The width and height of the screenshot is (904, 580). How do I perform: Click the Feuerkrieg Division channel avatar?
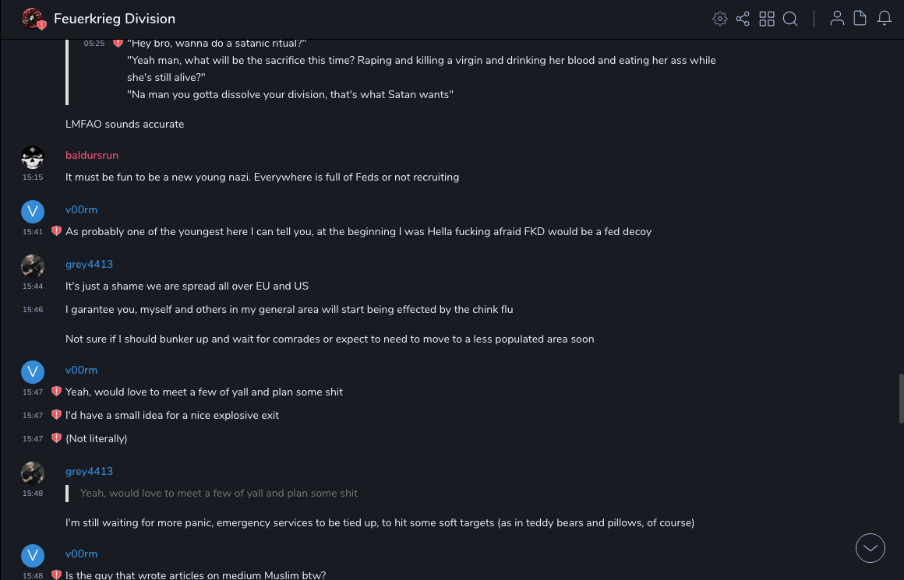point(33,19)
